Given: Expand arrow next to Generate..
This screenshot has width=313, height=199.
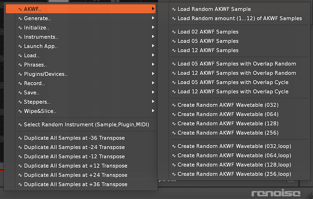Looking at the screenshot, I should (x=153, y=18).
